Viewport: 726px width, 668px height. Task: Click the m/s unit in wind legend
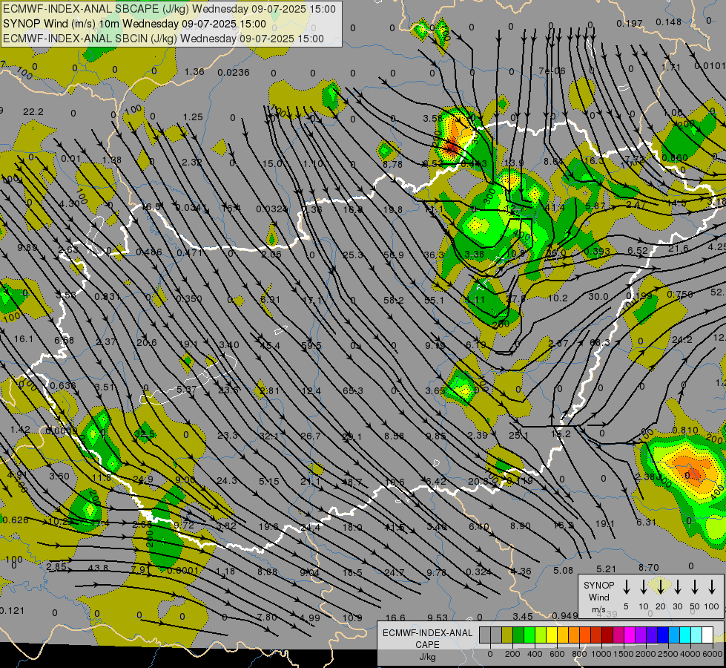pyautogui.click(x=598, y=609)
